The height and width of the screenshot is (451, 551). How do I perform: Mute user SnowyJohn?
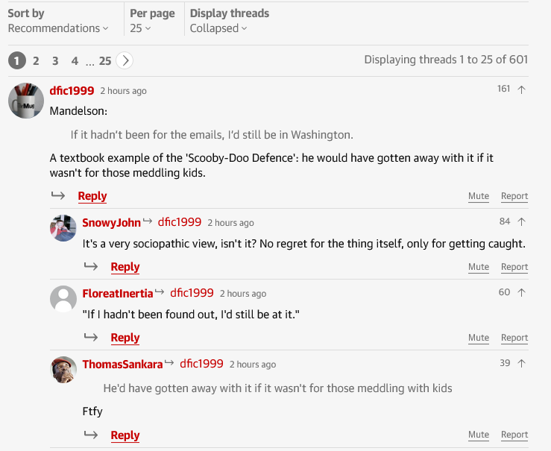479,267
